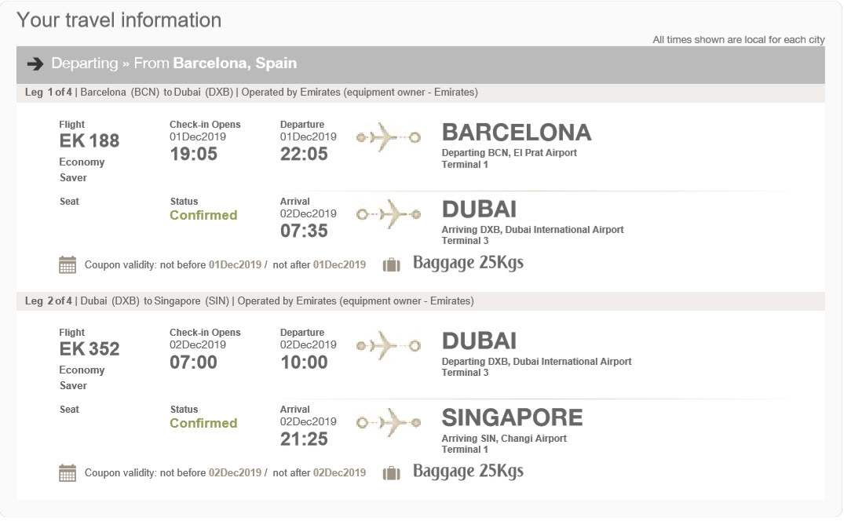Select the Leg 2 of 4 header bar
The width and height of the screenshot is (844, 532).
(420, 301)
